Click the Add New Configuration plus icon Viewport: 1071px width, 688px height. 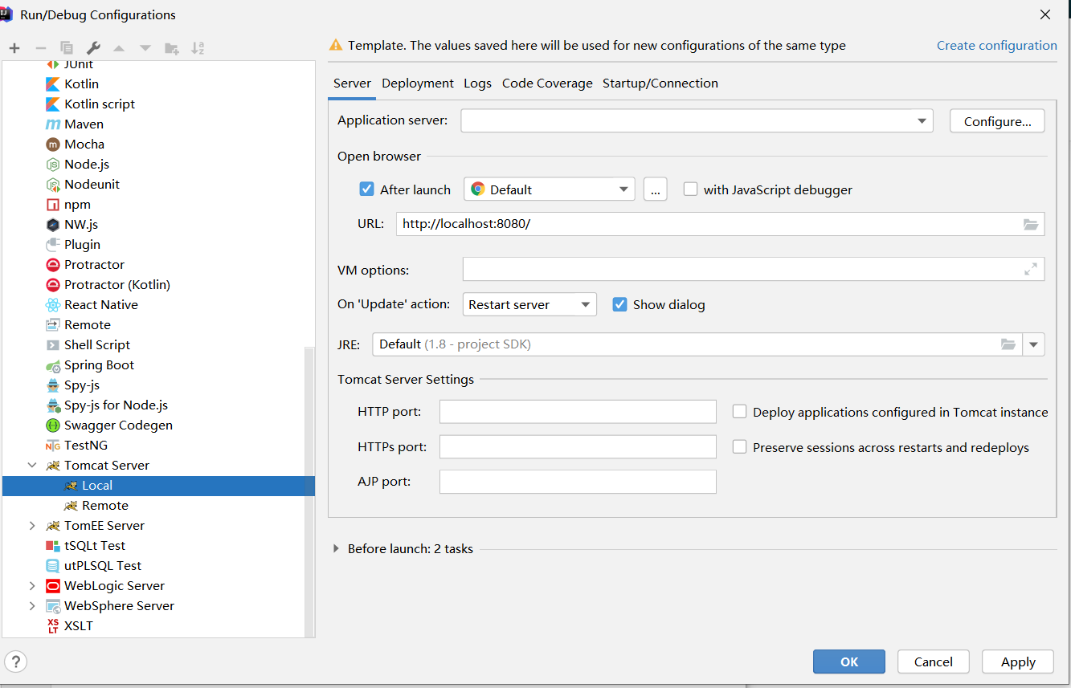[14, 48]
